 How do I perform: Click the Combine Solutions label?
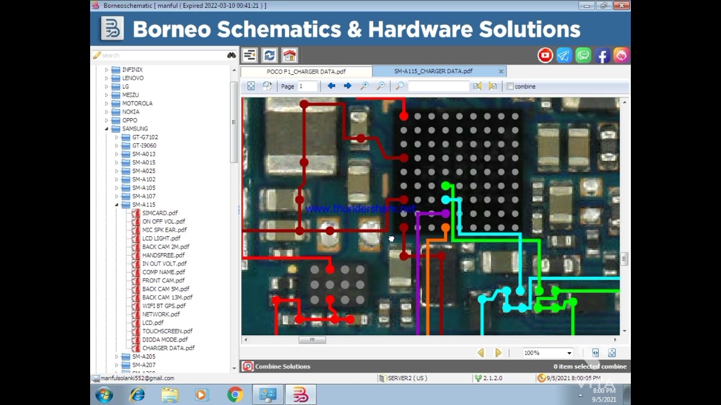pos(283,367)
